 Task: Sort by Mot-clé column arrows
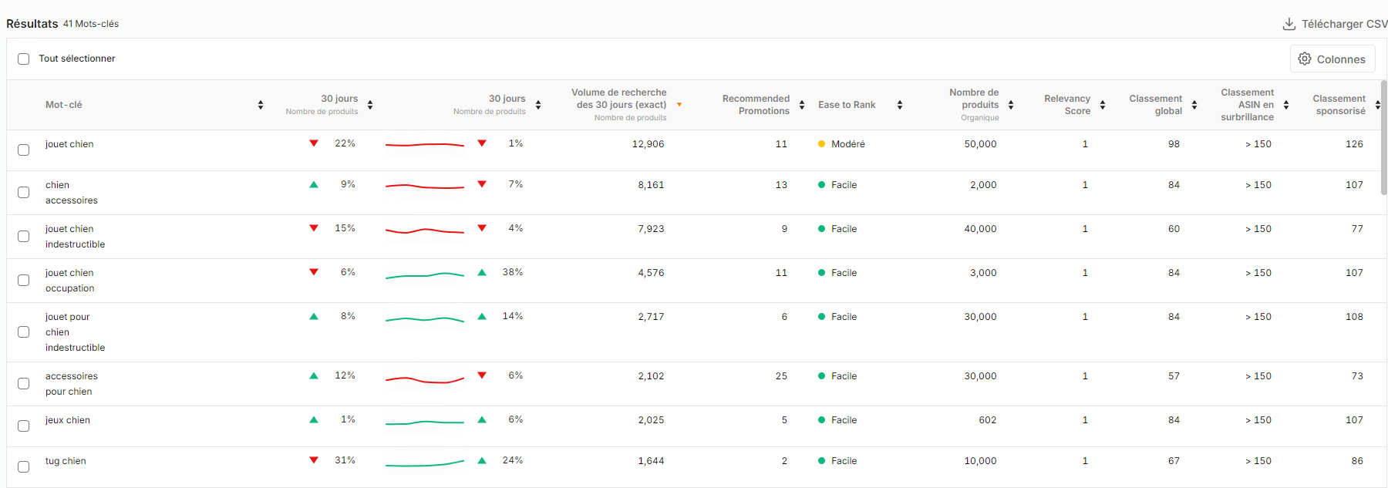261,105
